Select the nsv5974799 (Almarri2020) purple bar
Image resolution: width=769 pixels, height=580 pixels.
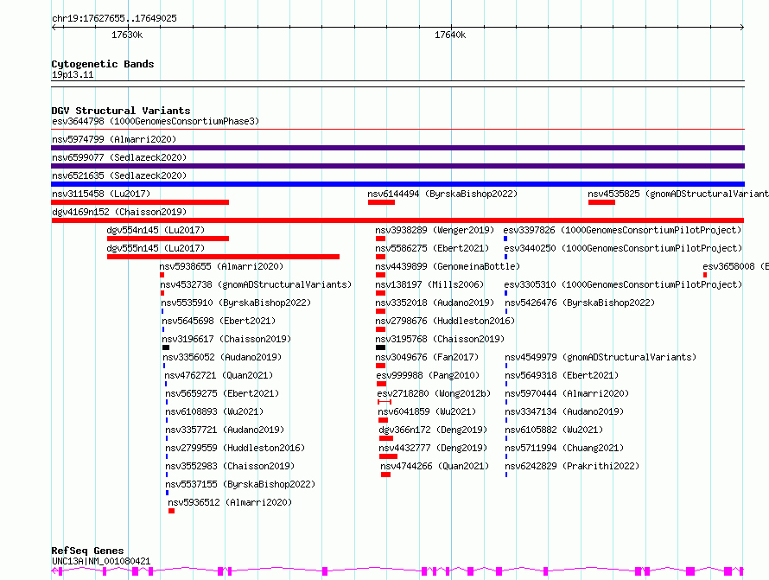(397, 148)
